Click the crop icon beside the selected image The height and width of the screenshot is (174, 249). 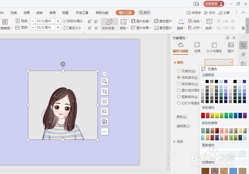click(x=105, y=91)
